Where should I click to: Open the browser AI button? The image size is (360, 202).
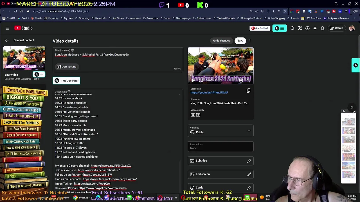(356, 11)
